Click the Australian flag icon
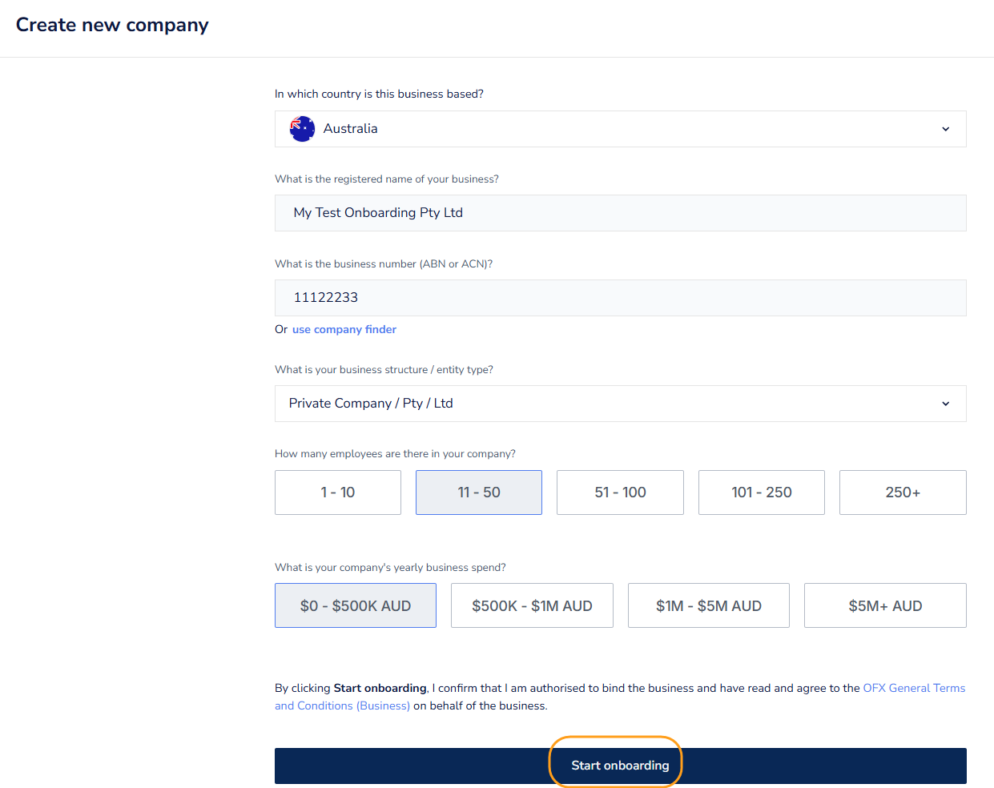 click(302, 129)
